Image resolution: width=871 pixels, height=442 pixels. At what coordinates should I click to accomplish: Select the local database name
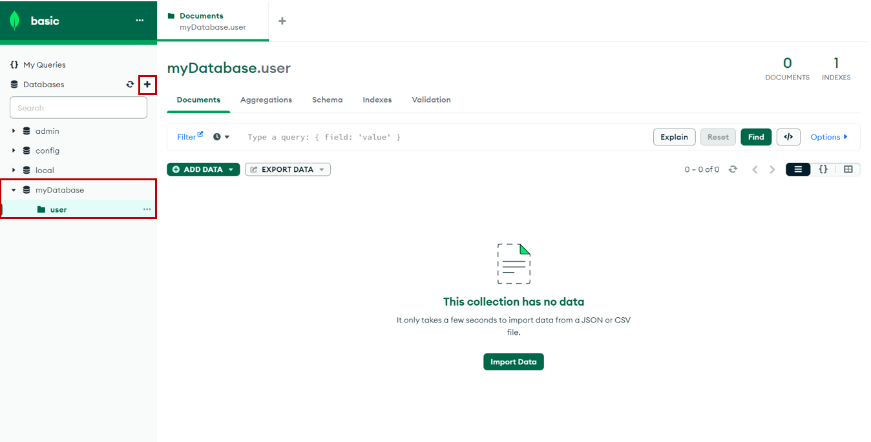[45, 170]
